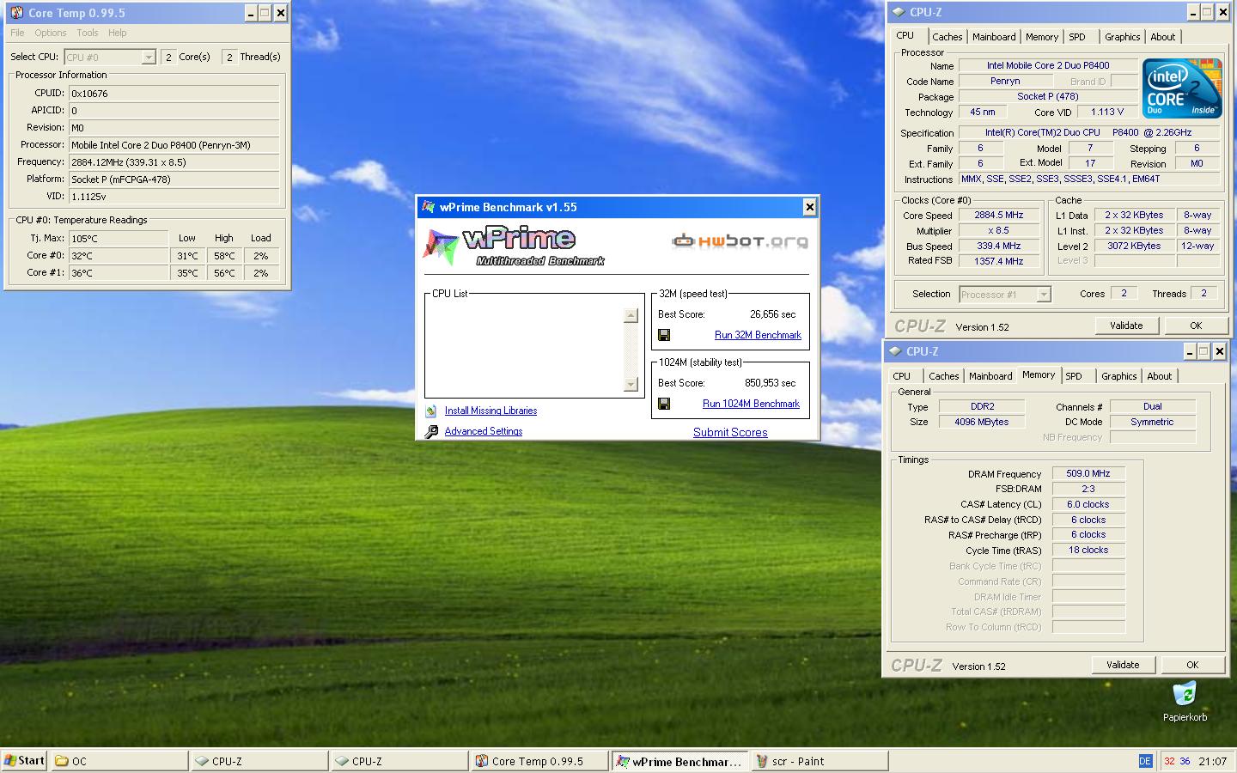Image resolution: width=1237 pixels, height=773 pixels.
Task: Open the Processor #1 selection dropdown in CPU-Z
Action: coord(1044,295)
